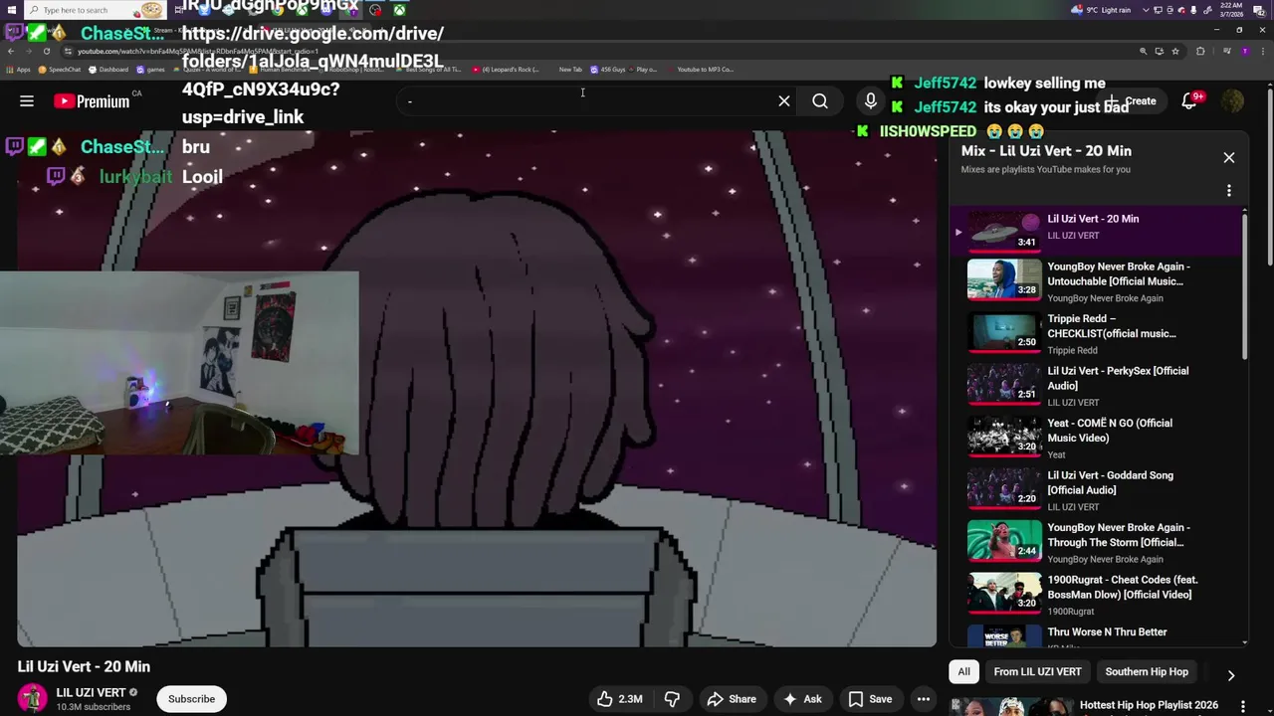The image size is (1274, 716).
Task: Clear the YouTube search box text
Action: pos(784,100)
